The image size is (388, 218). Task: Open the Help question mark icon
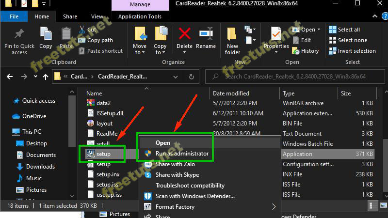coord(385,16)
